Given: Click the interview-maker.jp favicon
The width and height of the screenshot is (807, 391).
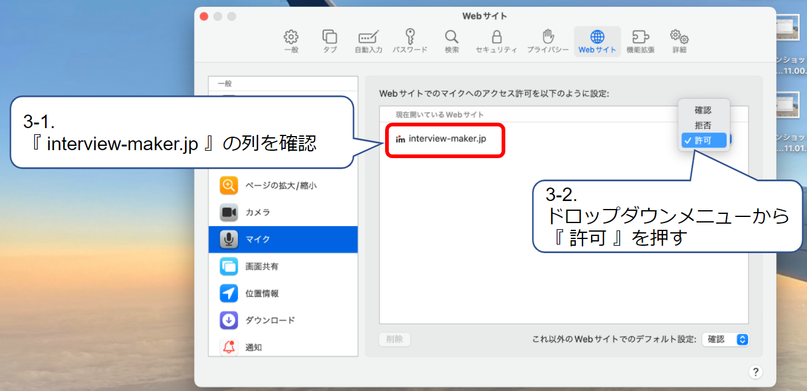Looking at the screenshot, I should point(400,139).
